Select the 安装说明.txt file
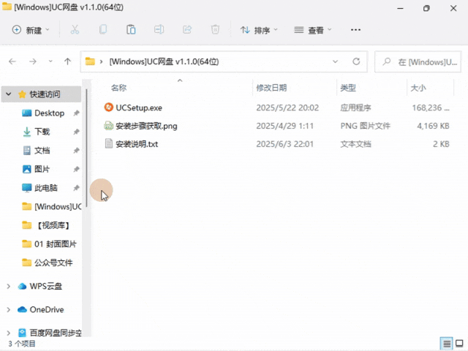Viewport: 468px width, 351px height. pos(137,144)
